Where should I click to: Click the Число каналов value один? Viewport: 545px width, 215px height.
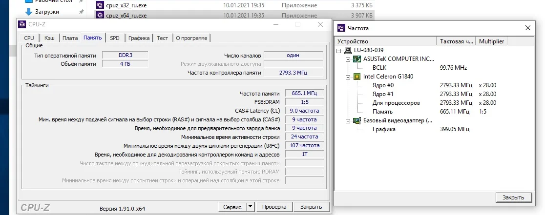pos(293,55)
